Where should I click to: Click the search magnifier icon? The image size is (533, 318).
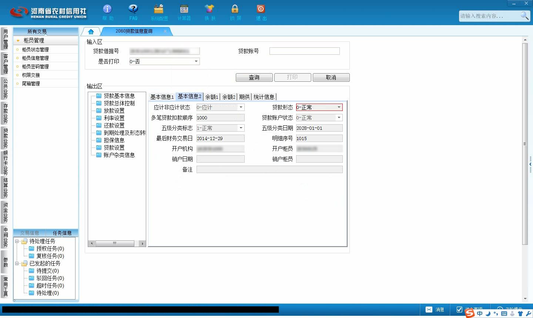524,16
